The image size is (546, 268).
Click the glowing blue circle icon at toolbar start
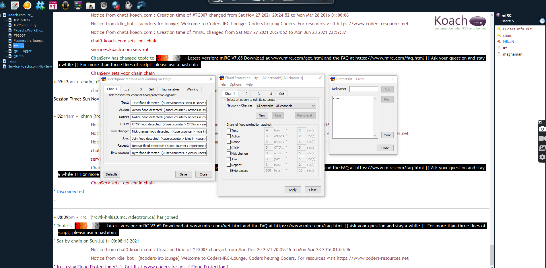click(3, 5)
